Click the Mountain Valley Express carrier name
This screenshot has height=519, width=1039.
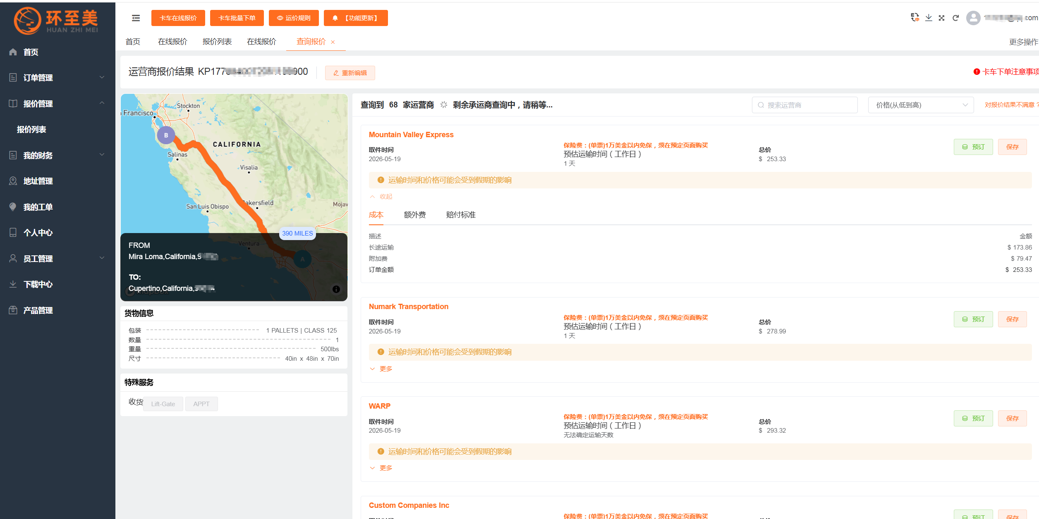click(x=411, y=135)
